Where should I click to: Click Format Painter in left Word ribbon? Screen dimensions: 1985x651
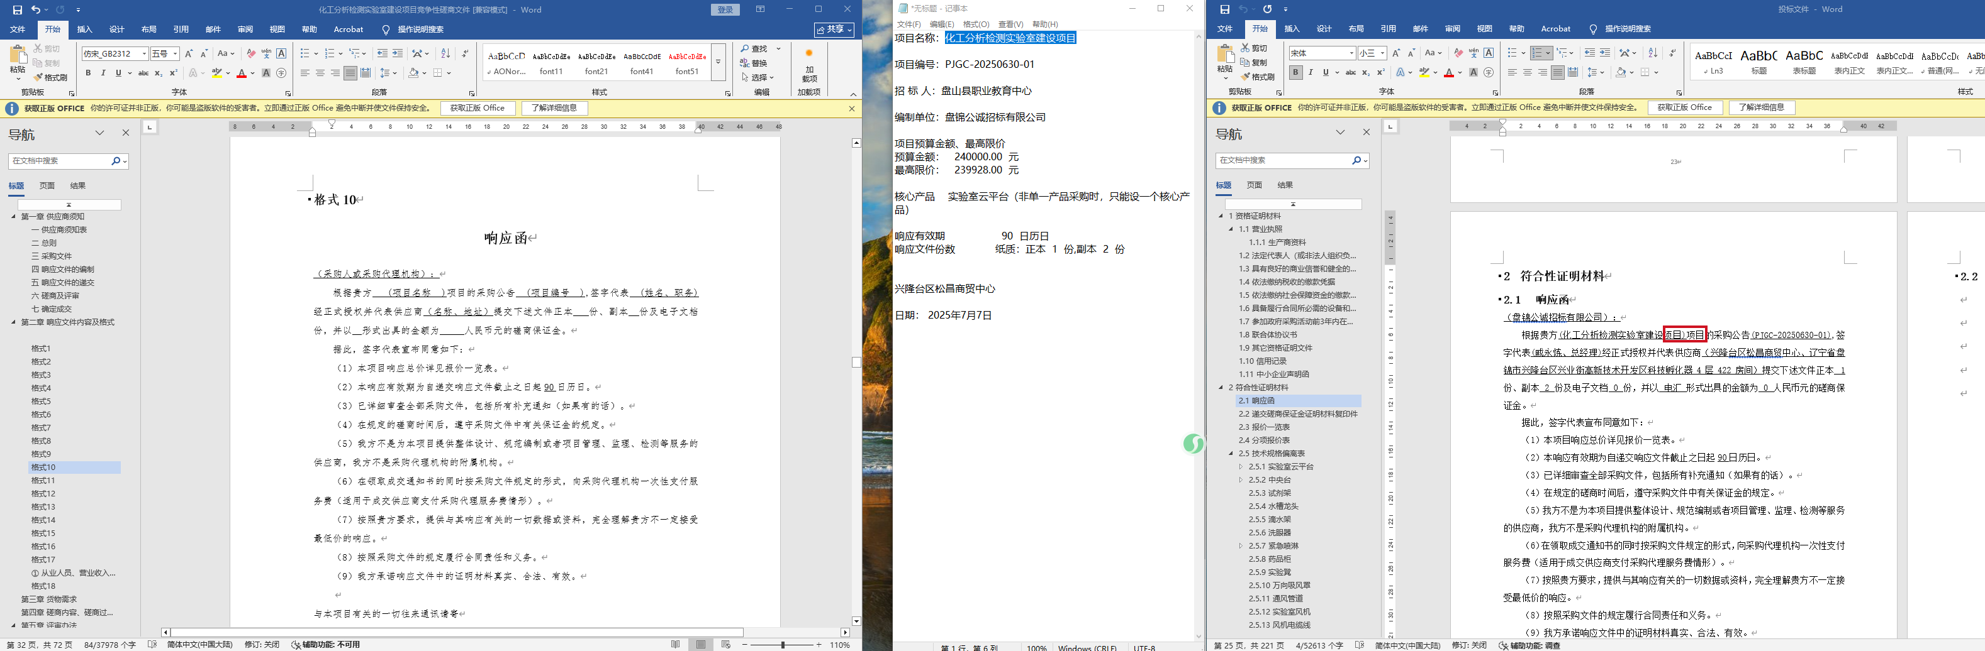click(x=50, y=78)
